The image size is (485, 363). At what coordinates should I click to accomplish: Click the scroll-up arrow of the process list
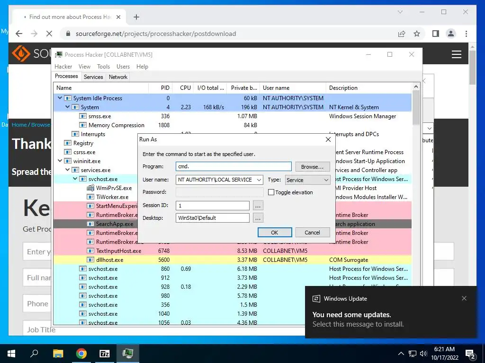pyautogui.click(x=416, y=87)
